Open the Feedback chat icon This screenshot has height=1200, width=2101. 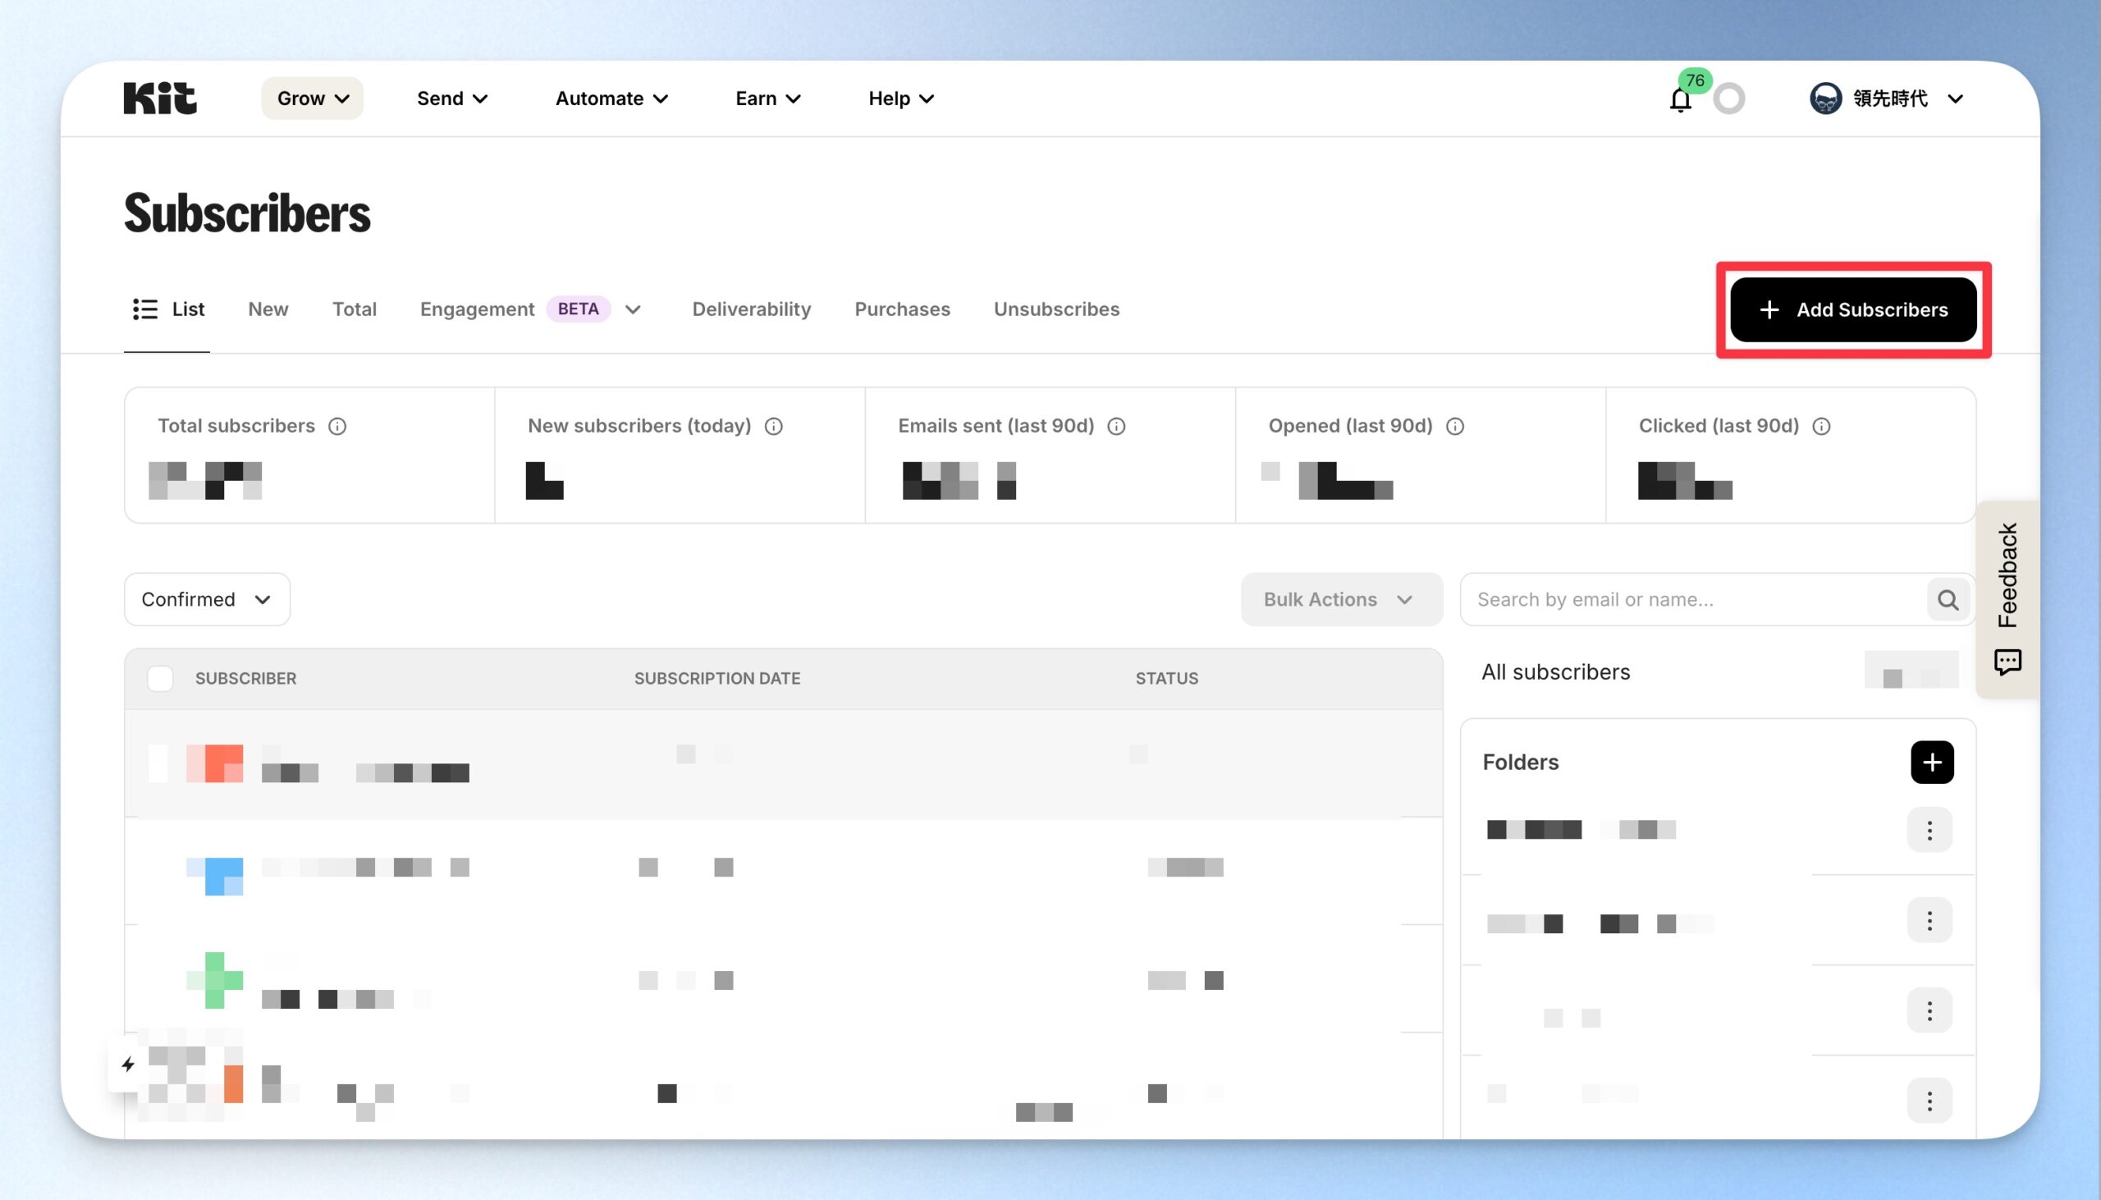coord(2007,662)
